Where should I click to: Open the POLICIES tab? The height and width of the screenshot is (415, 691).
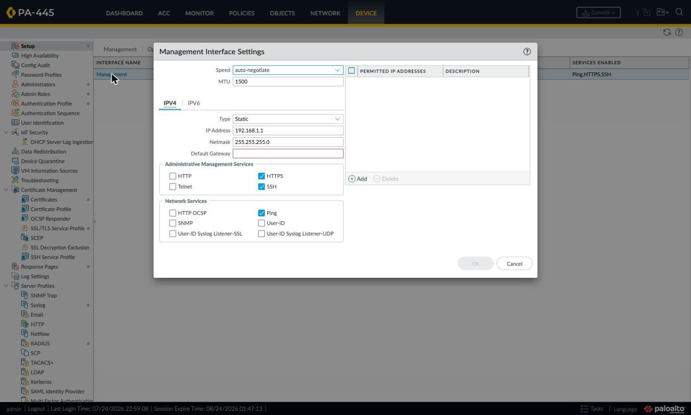click(242, 13)
